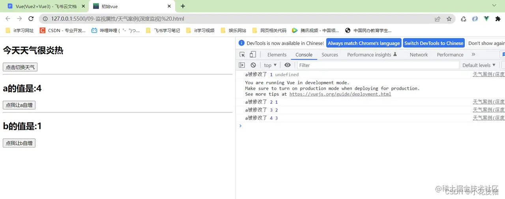The image size is (505, 199).
Task: Open the 哔哩哔哩 bookmark
Action: click(x=115, y=30)
